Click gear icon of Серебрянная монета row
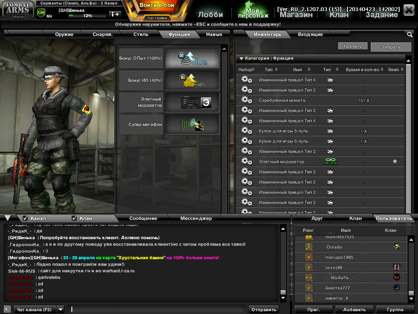Image resolution: width=418 pixels, height=314 pixels. [x=247, y=100]
